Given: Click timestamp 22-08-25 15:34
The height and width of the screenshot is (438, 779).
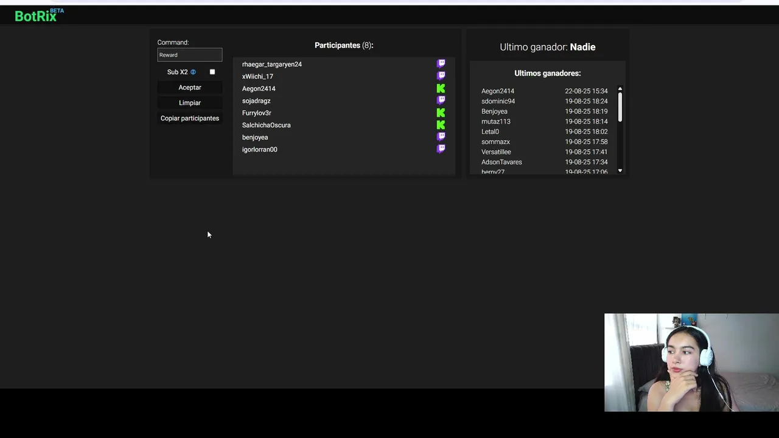Looking at the screenshot, I should (x=586, y=91).
